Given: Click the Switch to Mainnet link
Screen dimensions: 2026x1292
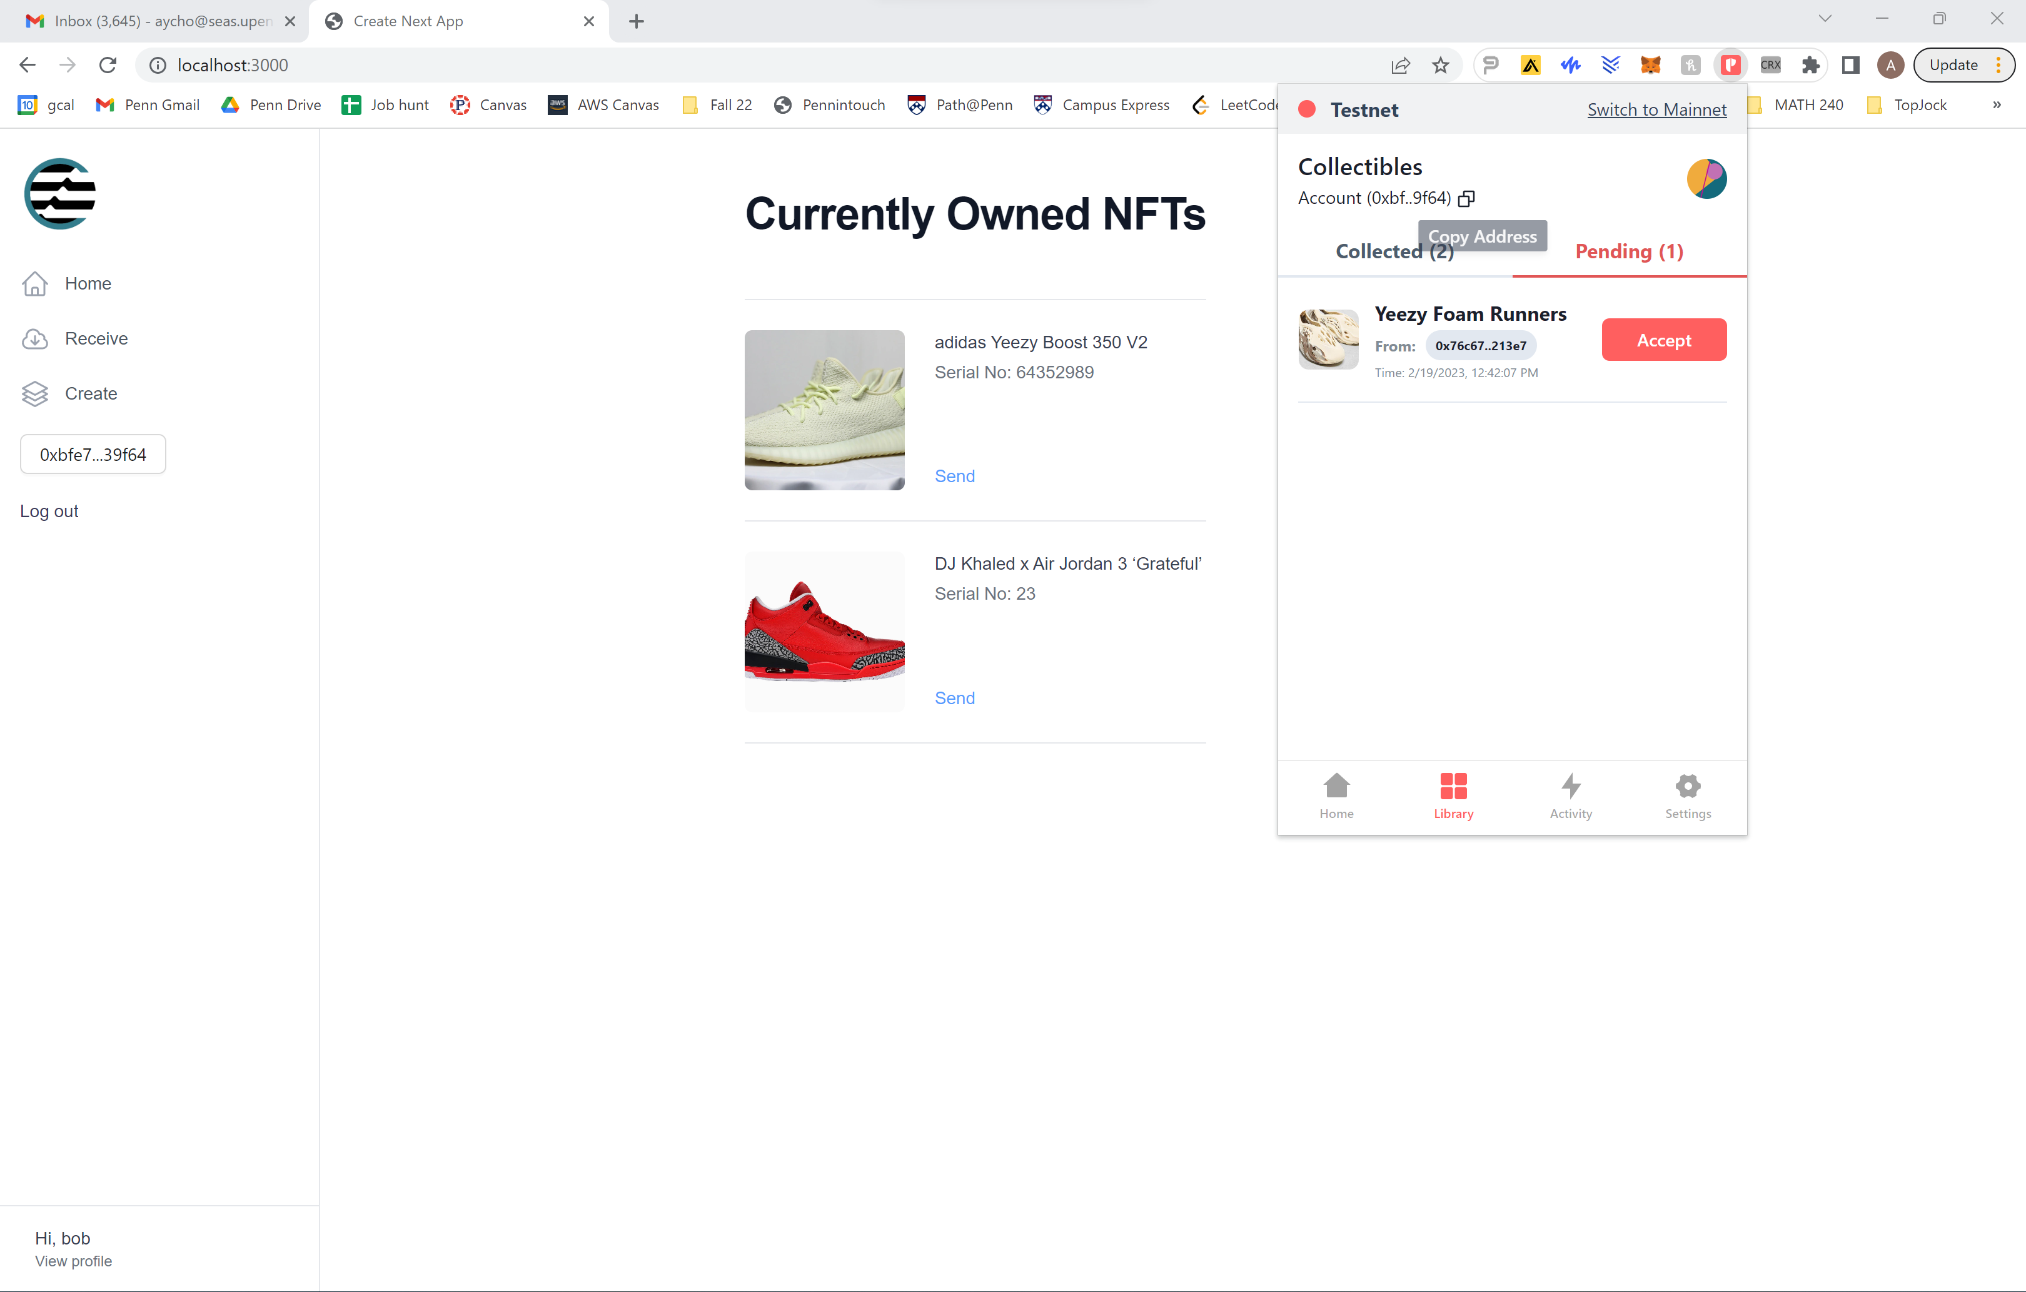Looking at the screenshot, I should [x=1656, y=109].
